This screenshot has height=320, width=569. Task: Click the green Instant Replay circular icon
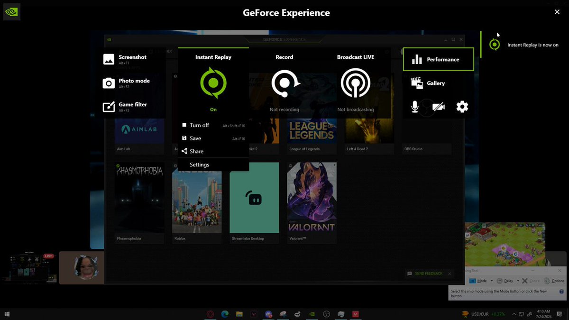[213, 83]
